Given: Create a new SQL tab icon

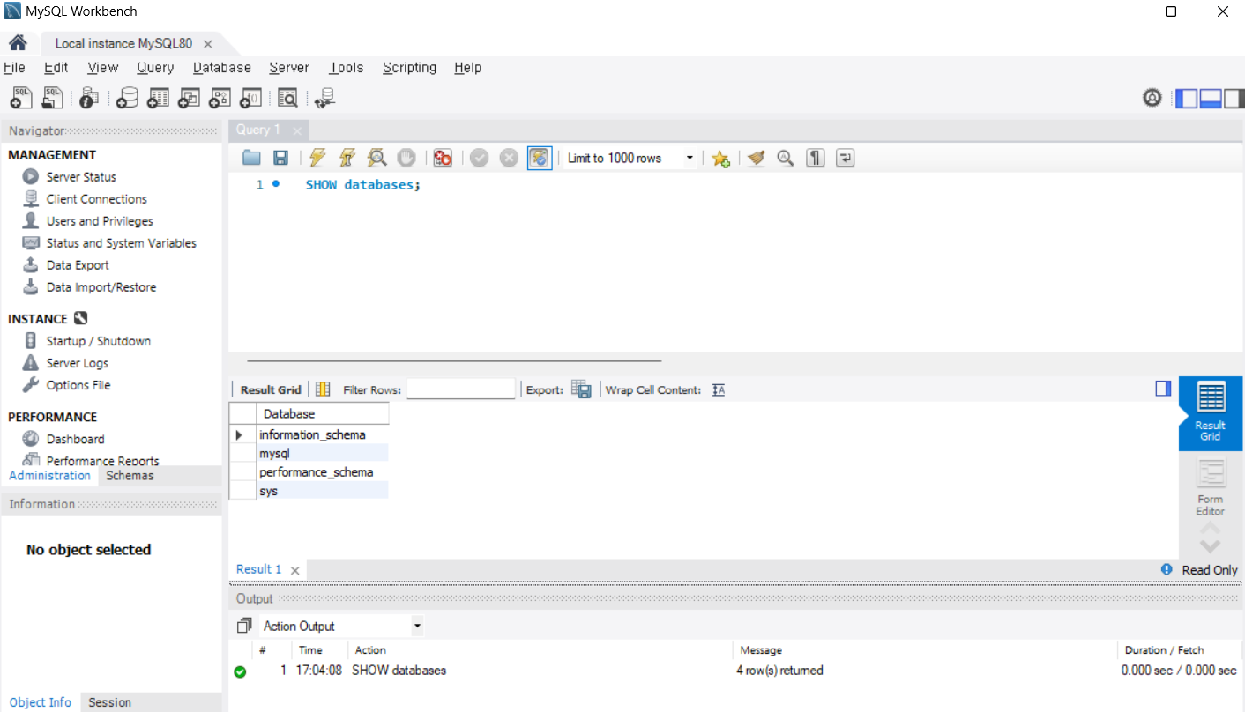Looking at the screenshot, I should (x=21, y=98).
